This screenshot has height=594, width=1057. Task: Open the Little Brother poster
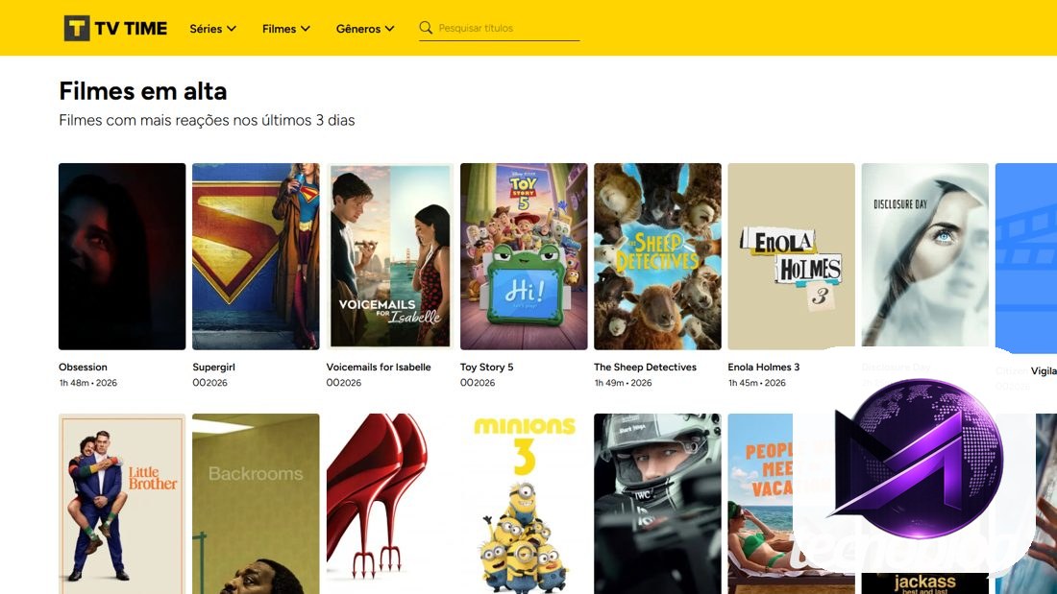(122, 504)
